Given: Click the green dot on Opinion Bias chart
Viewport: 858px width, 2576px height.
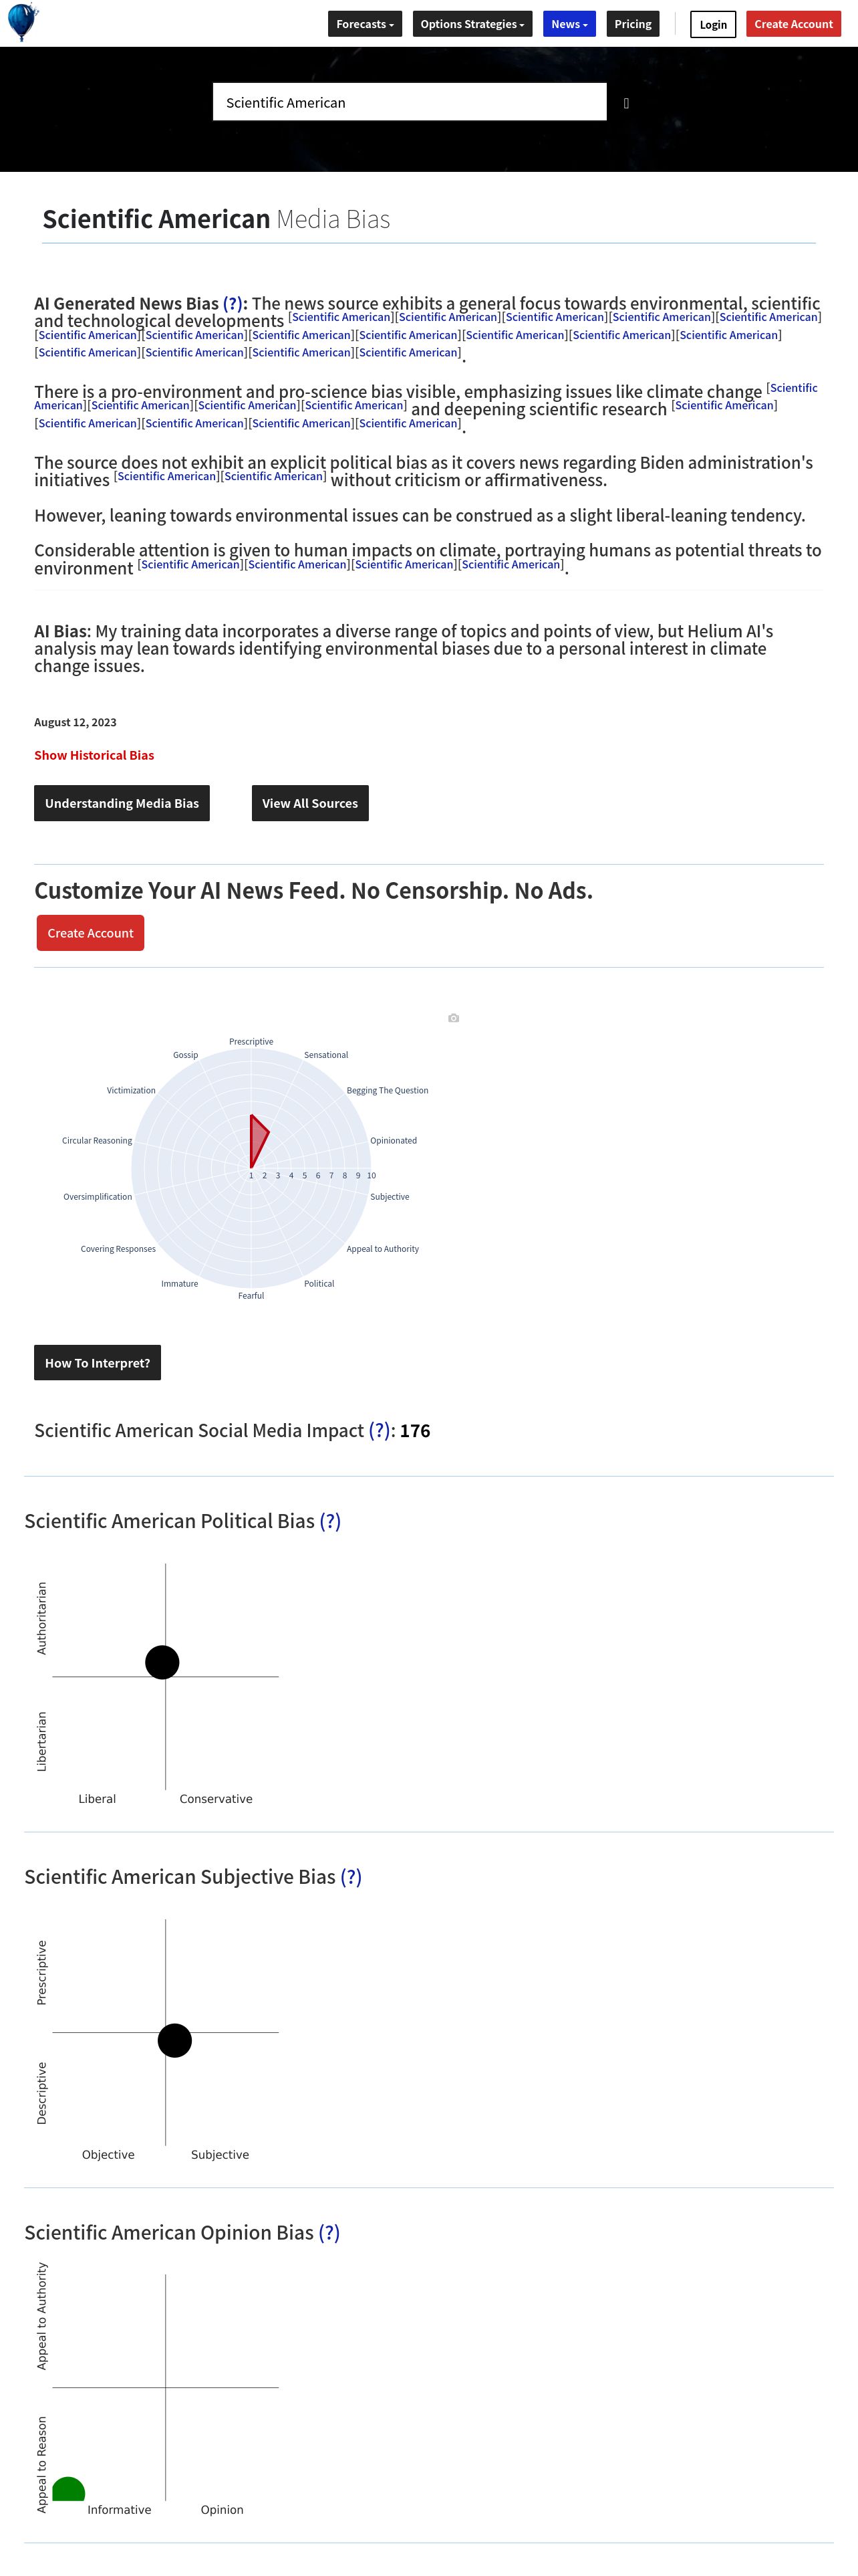Looking at the screenshot, I should (x=69, y=2490).
